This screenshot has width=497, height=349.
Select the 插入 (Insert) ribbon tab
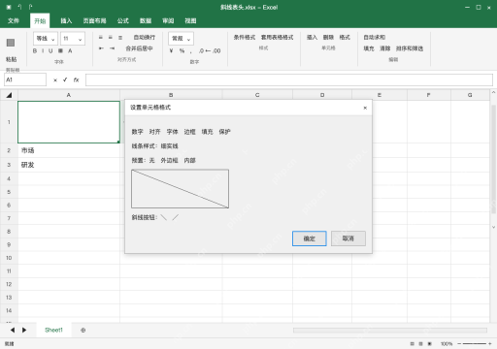point(66,21)
